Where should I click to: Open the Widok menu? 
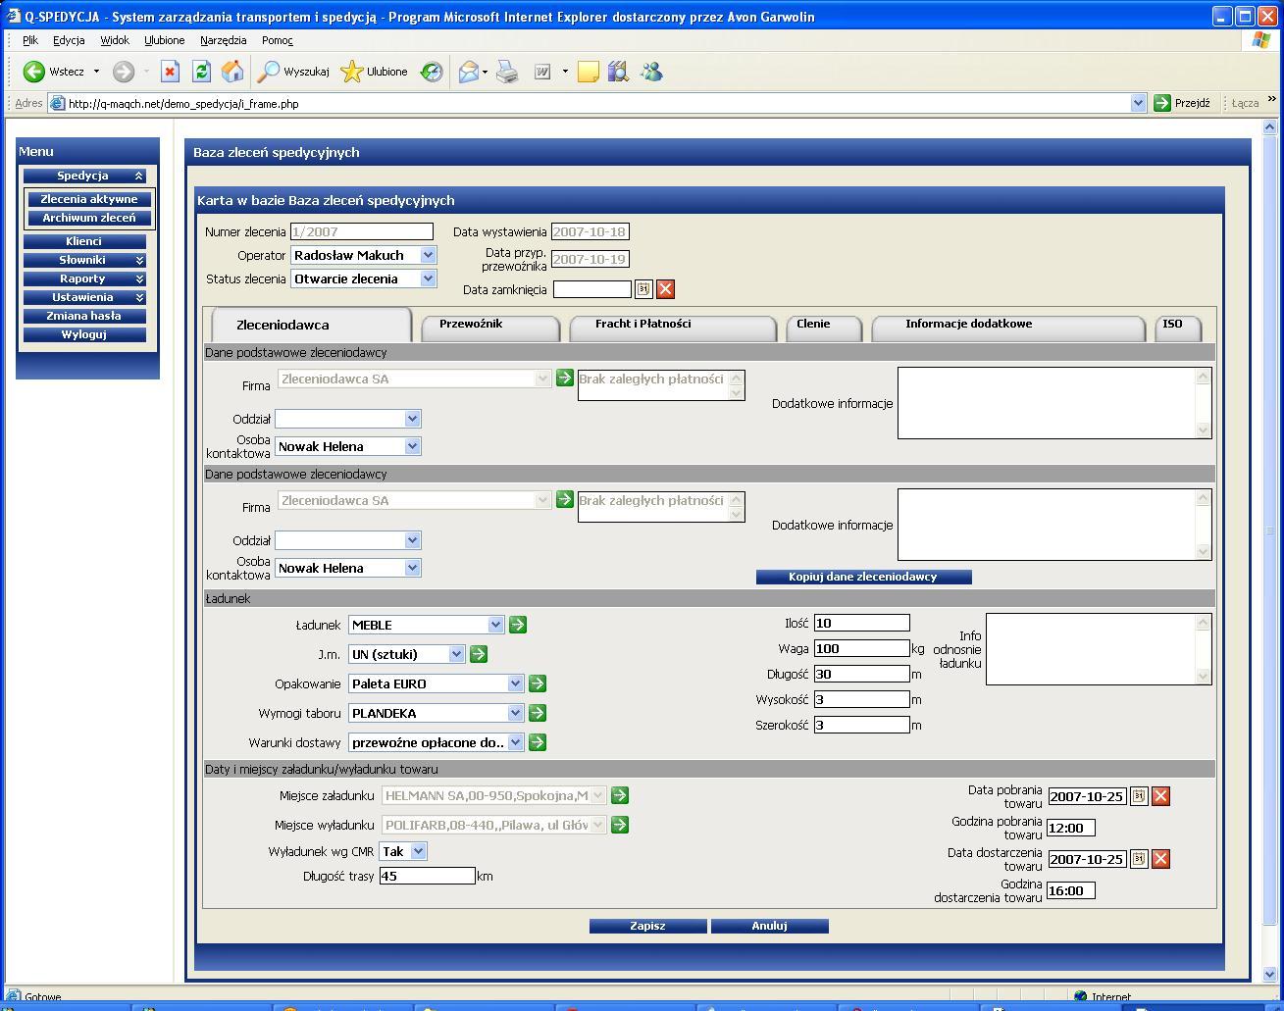[115, 40]
